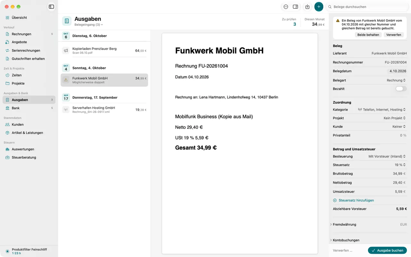Click the Beide behalten button
Image resolution: width=411 pixels, height=257 pixels.
click(x=368, y=35)
